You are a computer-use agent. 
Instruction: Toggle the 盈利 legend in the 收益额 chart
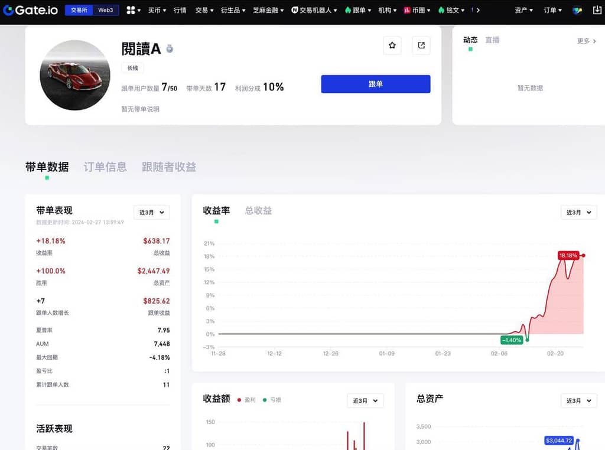point(248,400)
